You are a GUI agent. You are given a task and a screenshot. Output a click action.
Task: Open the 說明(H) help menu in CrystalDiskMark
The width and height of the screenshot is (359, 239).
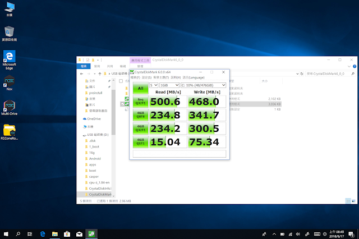[x=176, y=77]
